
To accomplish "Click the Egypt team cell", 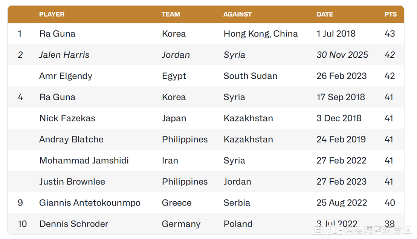I will click(174, 76).
